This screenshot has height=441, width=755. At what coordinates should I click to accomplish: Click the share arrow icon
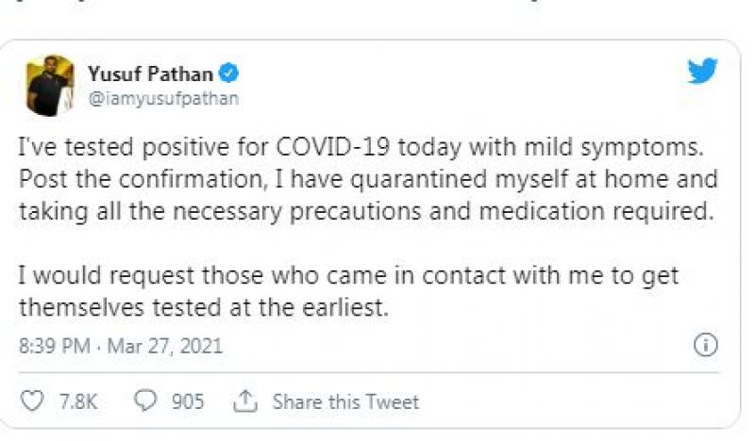tap(245, 401)
